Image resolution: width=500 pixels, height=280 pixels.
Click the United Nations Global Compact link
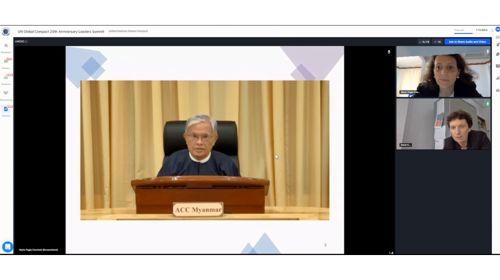(128, 31)
